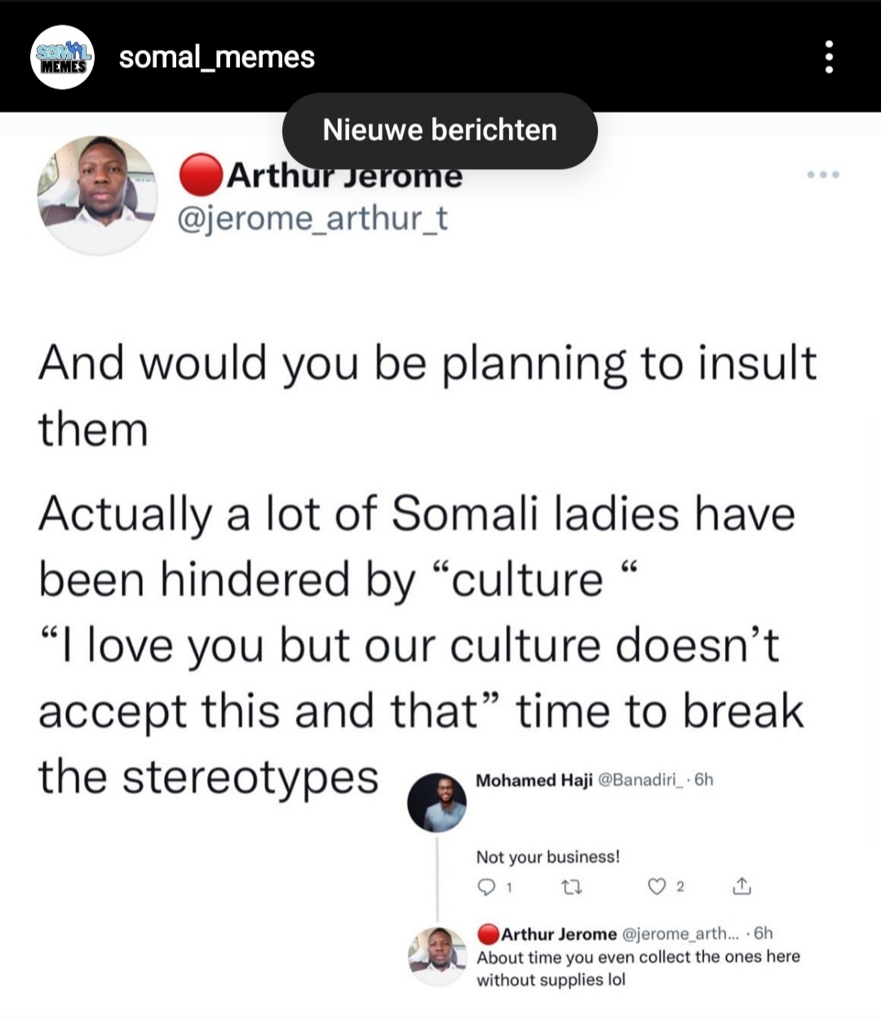
Task: Open Arthur Jerome's small reply avatar
Action: (x=437, y=957)
